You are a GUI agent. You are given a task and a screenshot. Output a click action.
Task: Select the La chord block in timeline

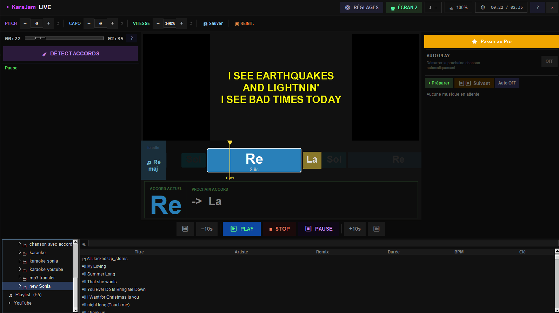pos(312,160)
